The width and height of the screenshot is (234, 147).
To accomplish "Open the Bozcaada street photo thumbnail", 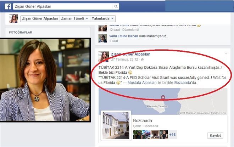I will (116, 125).
